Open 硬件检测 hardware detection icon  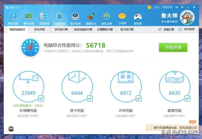29,19
